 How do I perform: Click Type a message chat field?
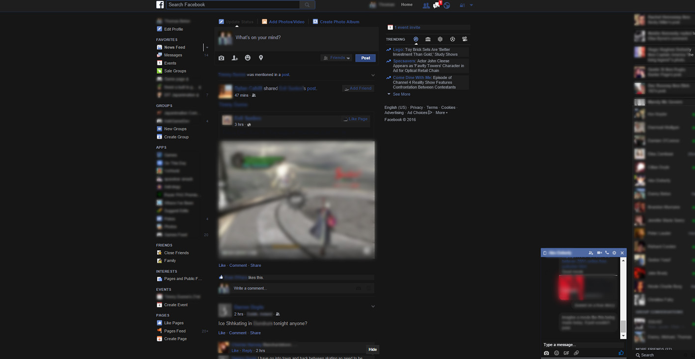coord(584,345)
